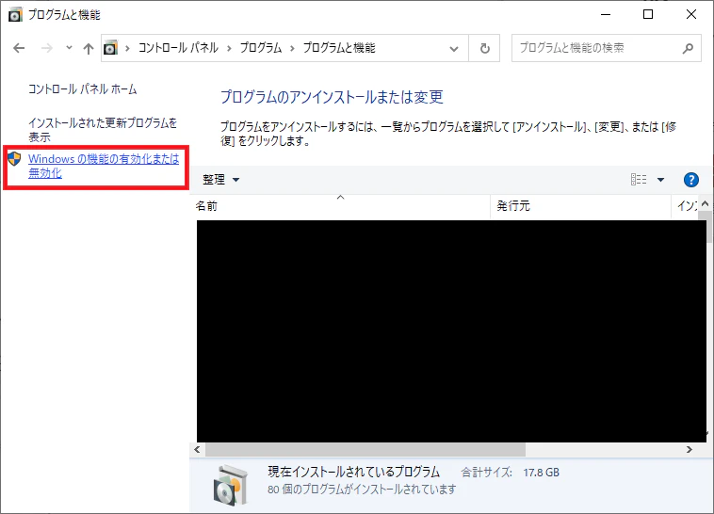Refresh the view with the reload button
714x514 pixels.
484,48
